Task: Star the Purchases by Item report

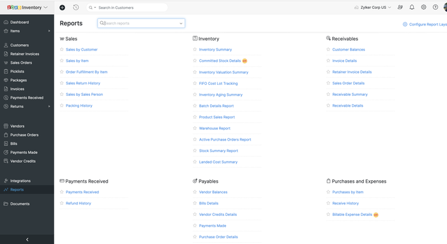Action: [x=328, y=192]
